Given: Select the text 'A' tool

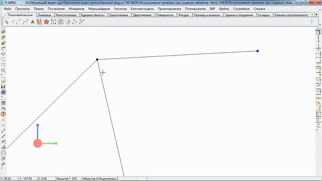Looking at the screenshot, I should (32, 22).
